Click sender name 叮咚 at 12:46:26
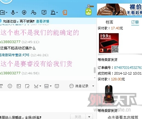 point(26,55)
